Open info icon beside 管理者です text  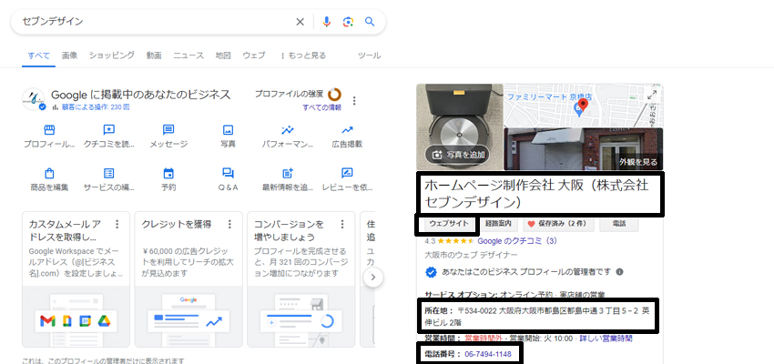[619, 272]
